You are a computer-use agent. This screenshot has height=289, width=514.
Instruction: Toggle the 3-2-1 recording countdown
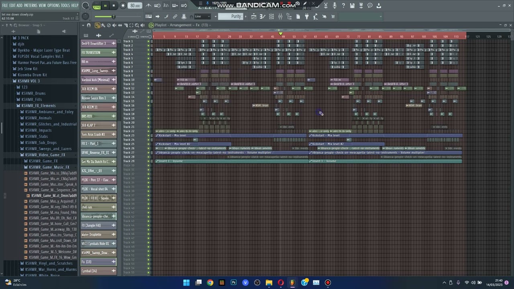coord(166,6)
